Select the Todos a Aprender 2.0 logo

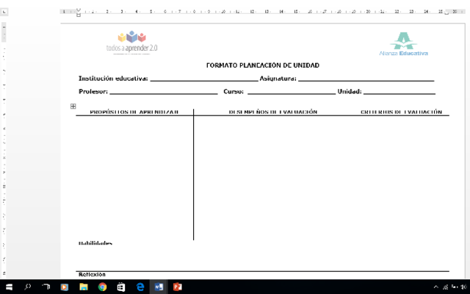click(x=132, y=43)
